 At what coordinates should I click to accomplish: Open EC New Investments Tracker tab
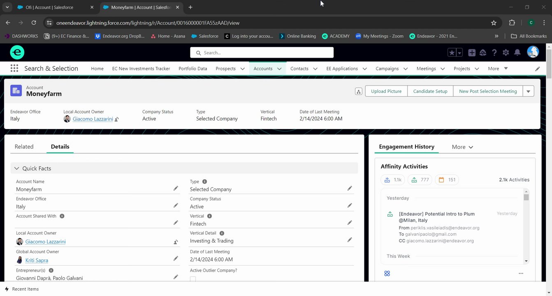(141, 69)
